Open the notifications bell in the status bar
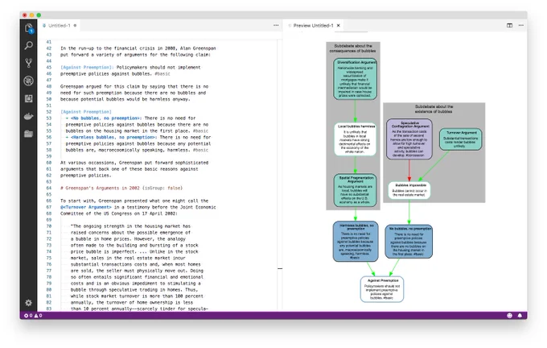The width and height of the screenshot is (547, 348). click(x=520, y=316)
